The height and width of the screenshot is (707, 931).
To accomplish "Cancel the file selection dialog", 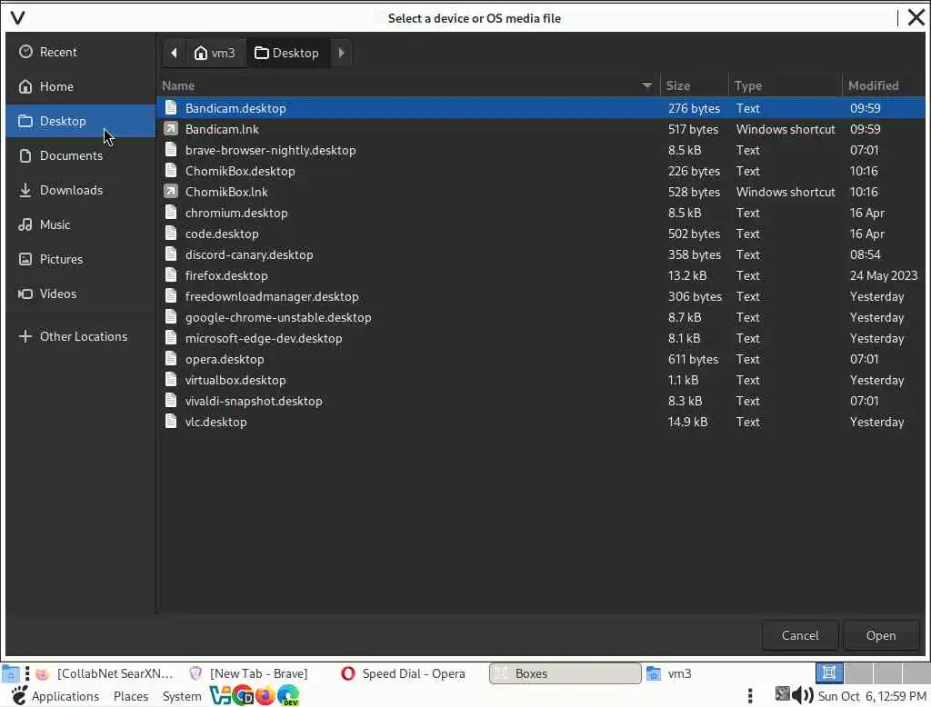I will coord(800,636).
